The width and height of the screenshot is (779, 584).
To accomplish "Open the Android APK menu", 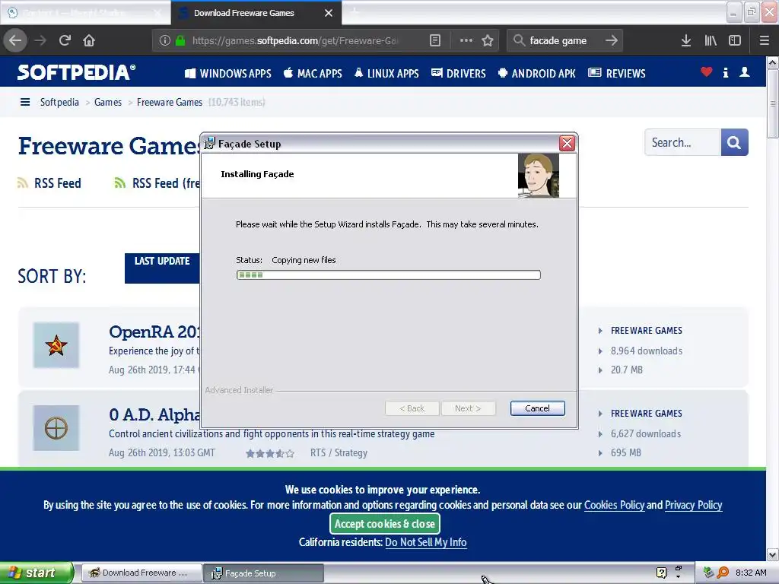I will point(536,74).
